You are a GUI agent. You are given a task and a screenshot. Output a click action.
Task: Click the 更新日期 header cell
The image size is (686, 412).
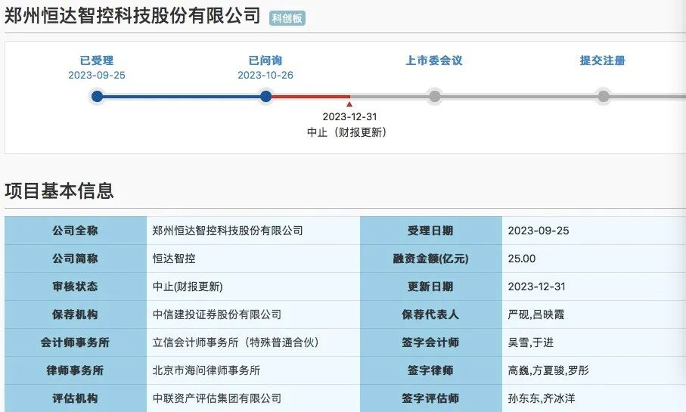tap(430, 287)
